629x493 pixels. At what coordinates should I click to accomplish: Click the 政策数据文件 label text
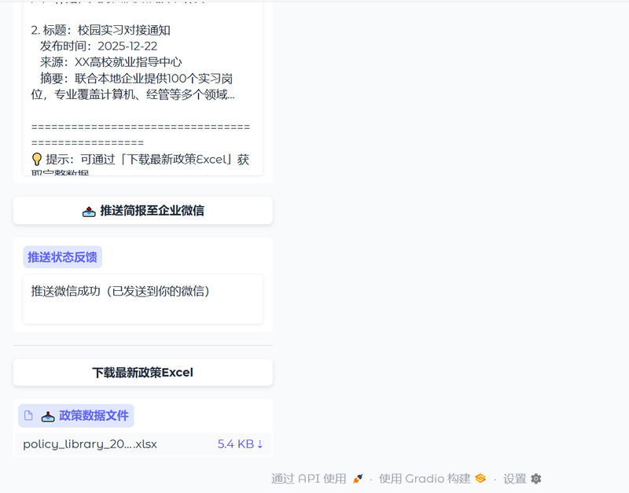point(94,416)
